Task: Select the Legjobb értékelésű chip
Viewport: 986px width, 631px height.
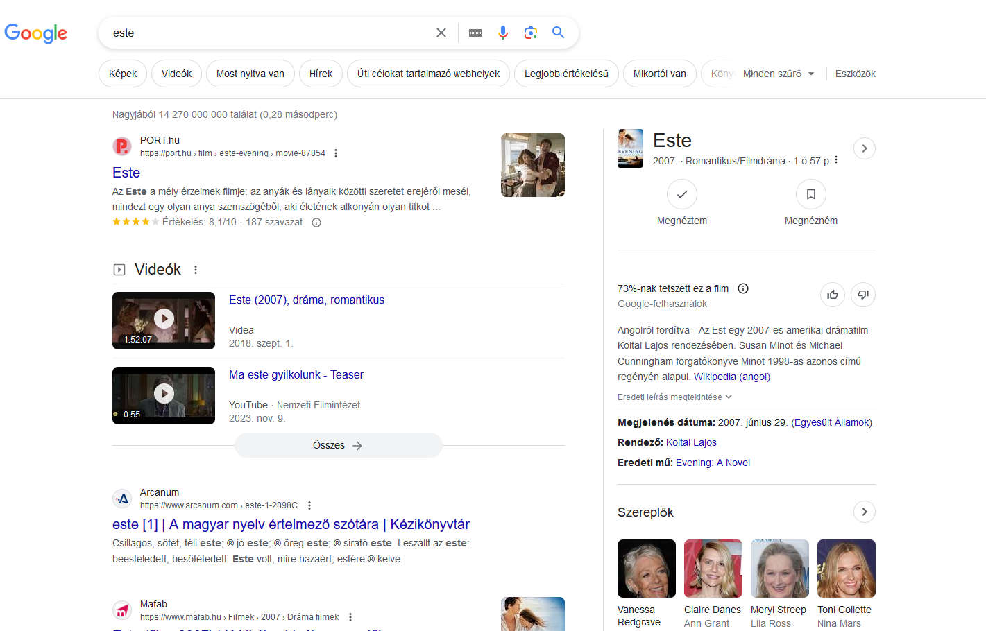Action: pyautogui.click(x=566, y=74)
